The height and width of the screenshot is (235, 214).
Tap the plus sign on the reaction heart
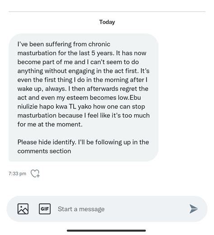pos(38,176)
